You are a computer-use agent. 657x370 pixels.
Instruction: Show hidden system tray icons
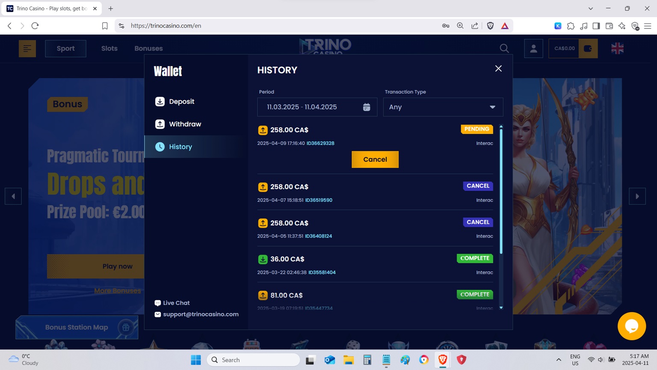[559, 360]
